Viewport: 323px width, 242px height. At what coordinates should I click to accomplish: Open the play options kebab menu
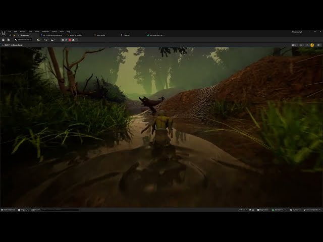tap(77, 40)
